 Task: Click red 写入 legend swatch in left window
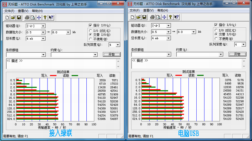tap(53, 75)
